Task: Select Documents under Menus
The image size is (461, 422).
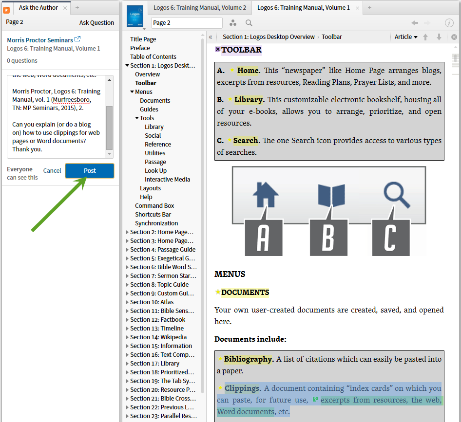Action: click(x=155, y=100)
